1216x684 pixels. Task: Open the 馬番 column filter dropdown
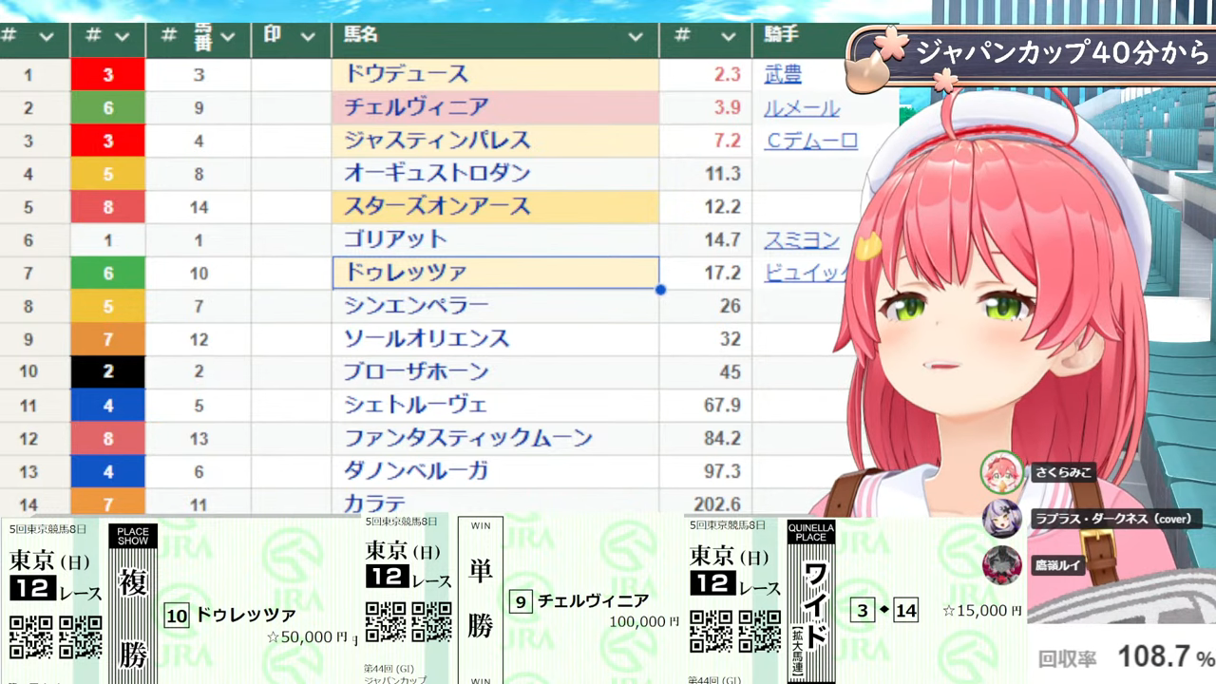tap(227, 37)
